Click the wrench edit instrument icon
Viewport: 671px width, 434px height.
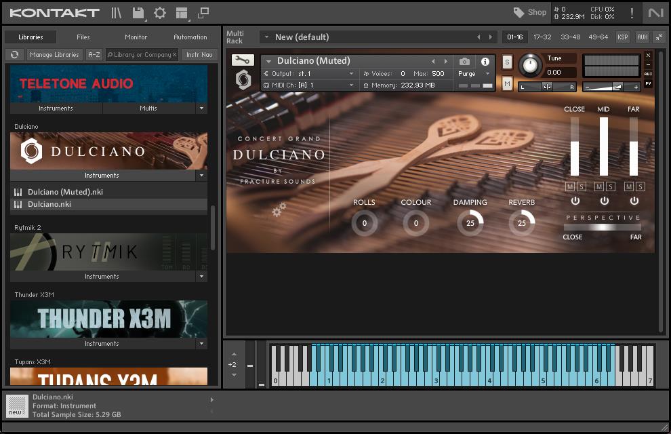(x=243, y=60)
